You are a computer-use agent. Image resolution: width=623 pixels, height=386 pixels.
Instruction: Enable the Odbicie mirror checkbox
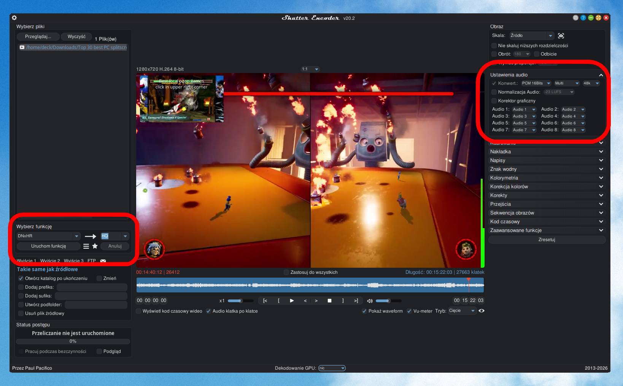pos(537,54)
